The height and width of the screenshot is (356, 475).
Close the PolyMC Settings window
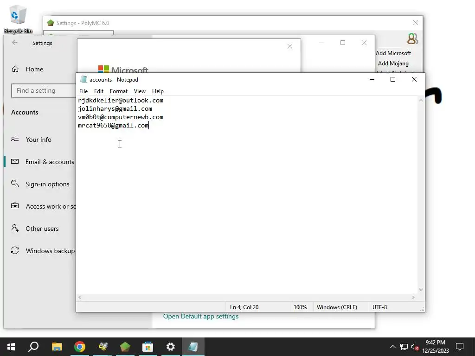coord(416,23)
